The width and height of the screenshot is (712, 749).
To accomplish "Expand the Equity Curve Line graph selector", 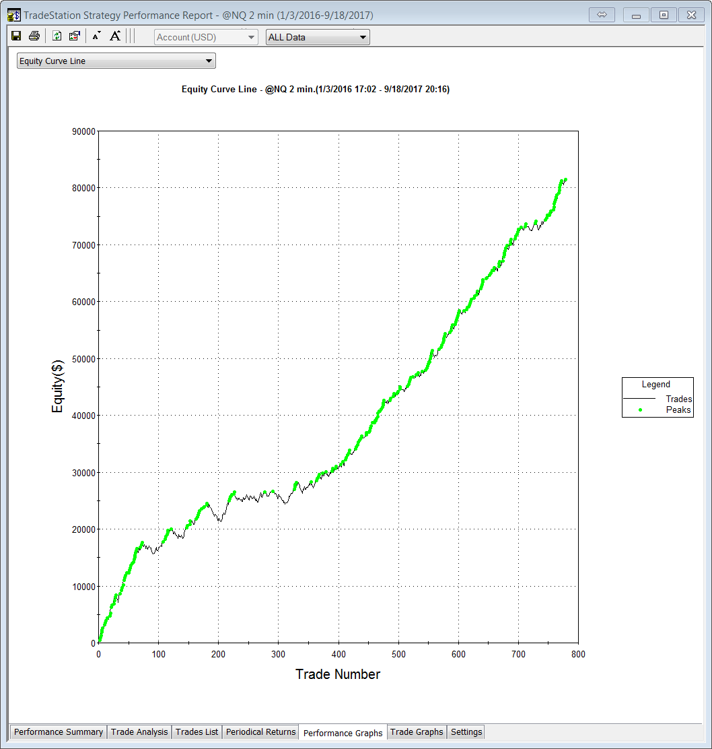I will tap(116, 61).
